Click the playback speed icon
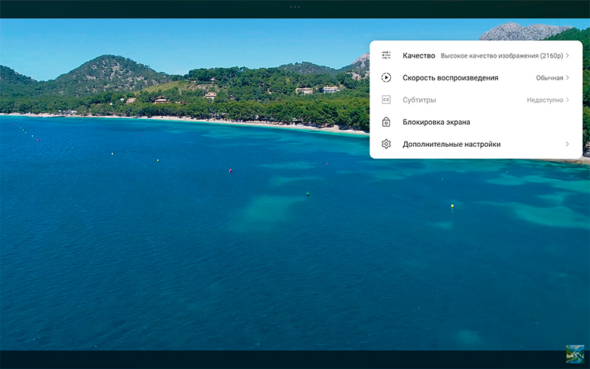 386,77
